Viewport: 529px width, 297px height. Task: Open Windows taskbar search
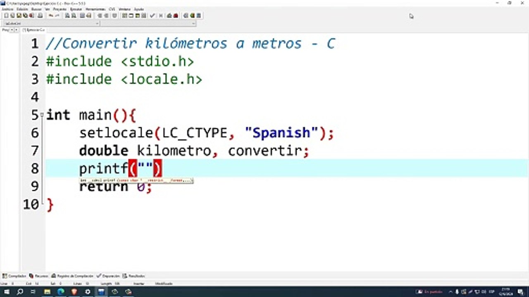20,292
